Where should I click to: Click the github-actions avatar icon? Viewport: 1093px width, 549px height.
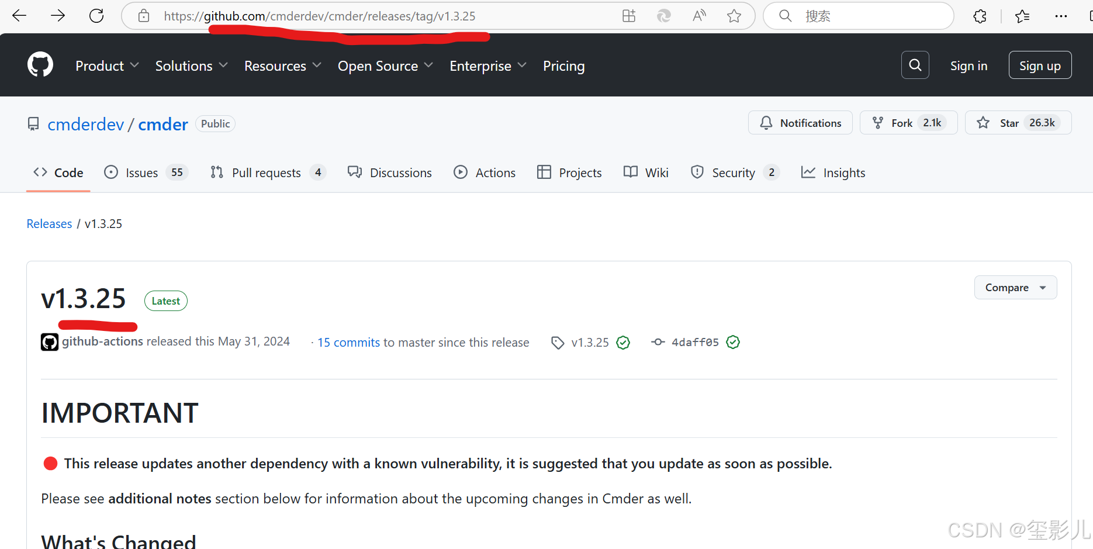click(x=50, y=342)
